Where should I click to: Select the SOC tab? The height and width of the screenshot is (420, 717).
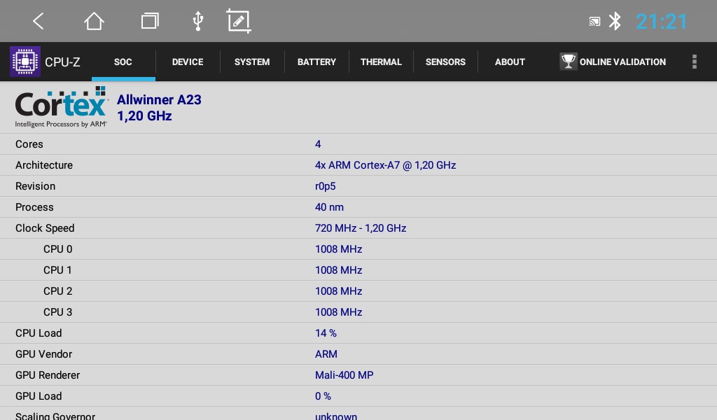coord(123,62)
